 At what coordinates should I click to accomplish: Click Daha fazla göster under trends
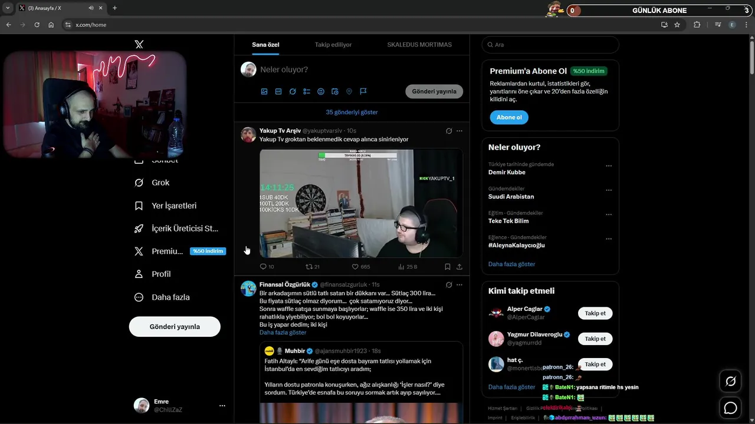click(x=511, y=264)
